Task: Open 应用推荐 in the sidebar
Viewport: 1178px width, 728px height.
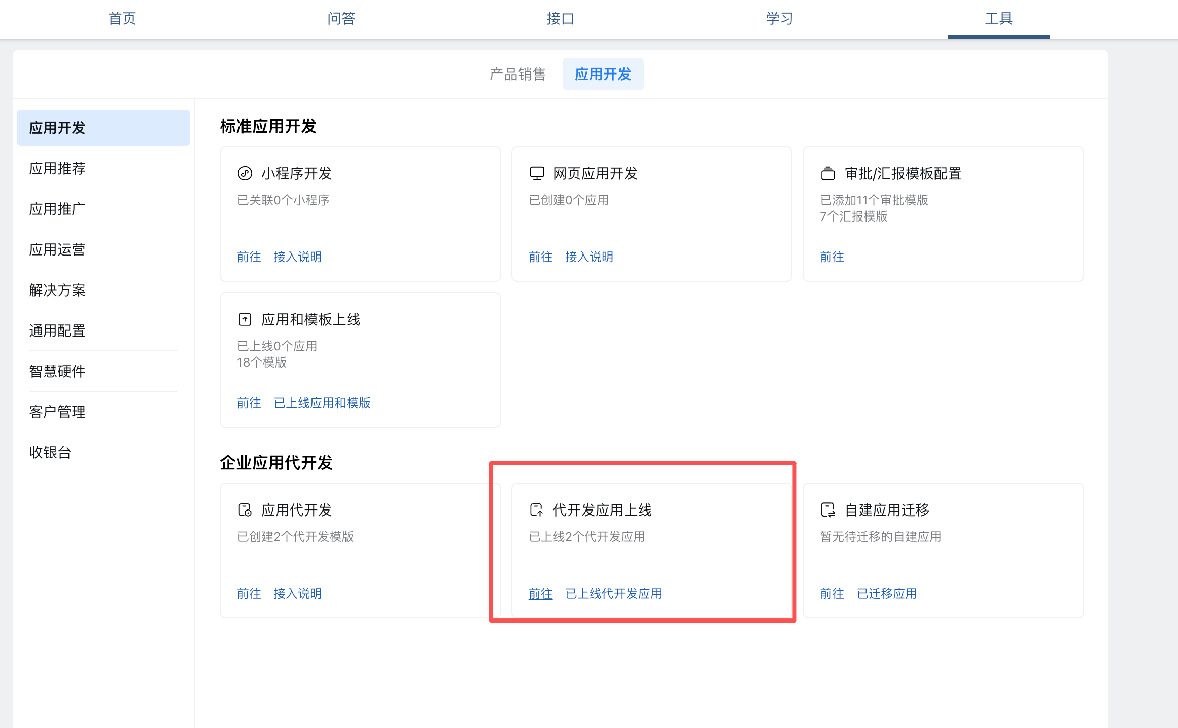Action: tap(57, 168)
